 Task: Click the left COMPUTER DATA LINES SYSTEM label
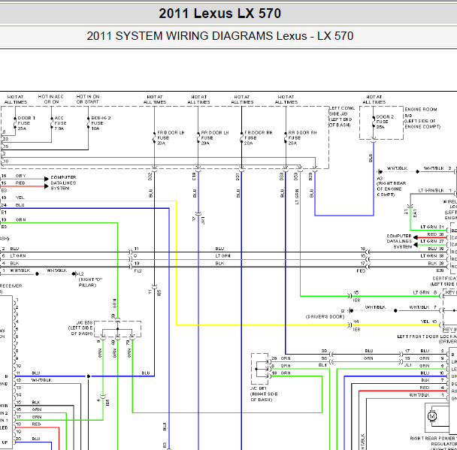click(x=63, y=183)
